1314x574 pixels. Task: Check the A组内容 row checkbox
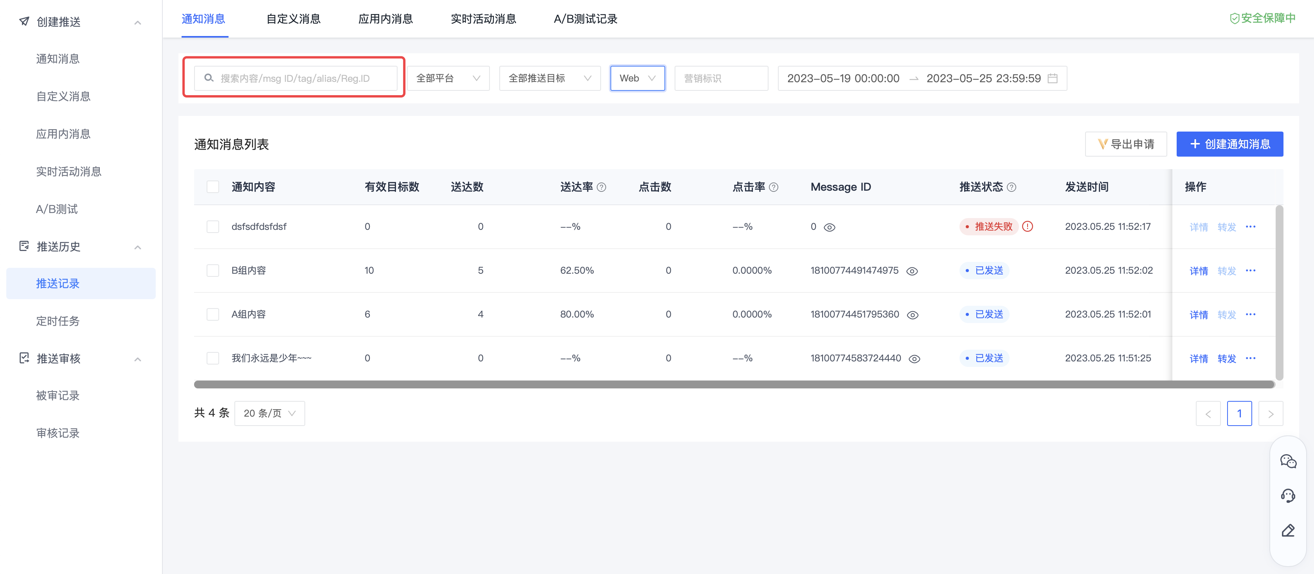pos(213,314)
